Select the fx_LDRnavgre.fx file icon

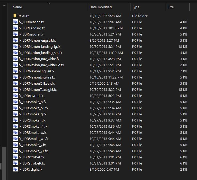click(15, 34)
